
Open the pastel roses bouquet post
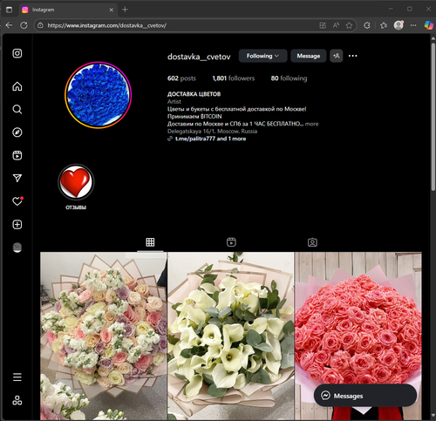point(104,336)
